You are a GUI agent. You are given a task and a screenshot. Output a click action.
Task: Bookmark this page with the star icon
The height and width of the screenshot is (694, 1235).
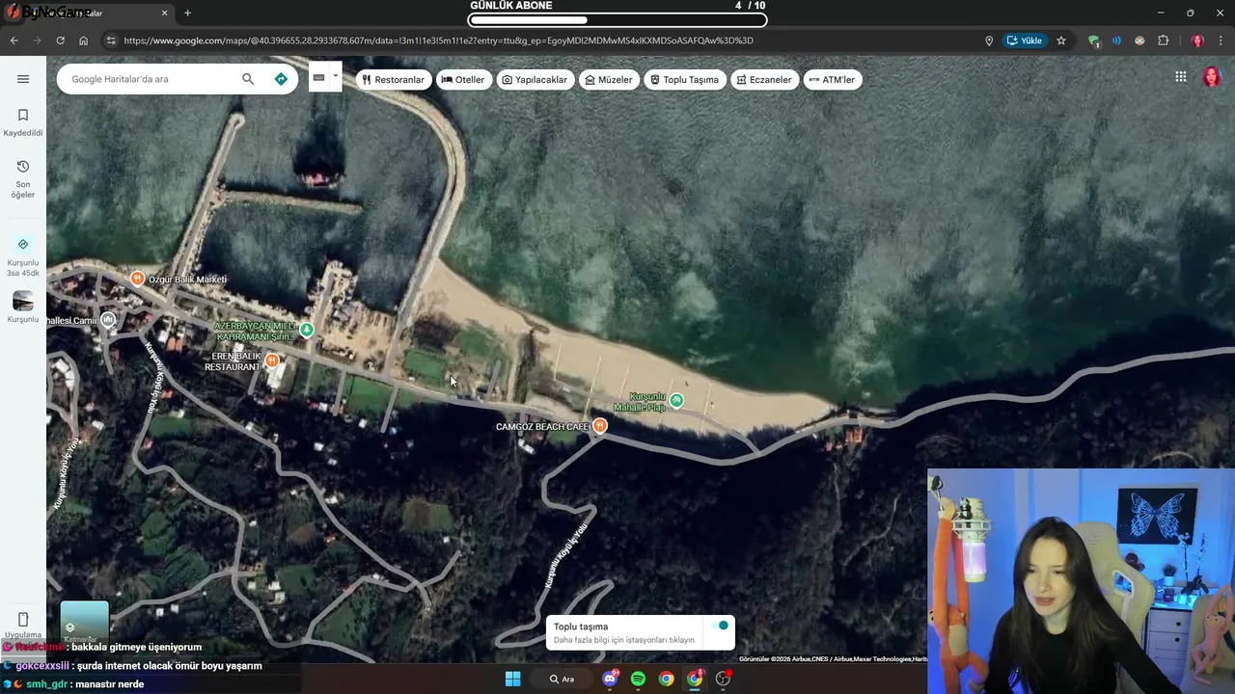coord(1061,40)
